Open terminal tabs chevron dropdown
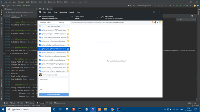 (25, 16)
